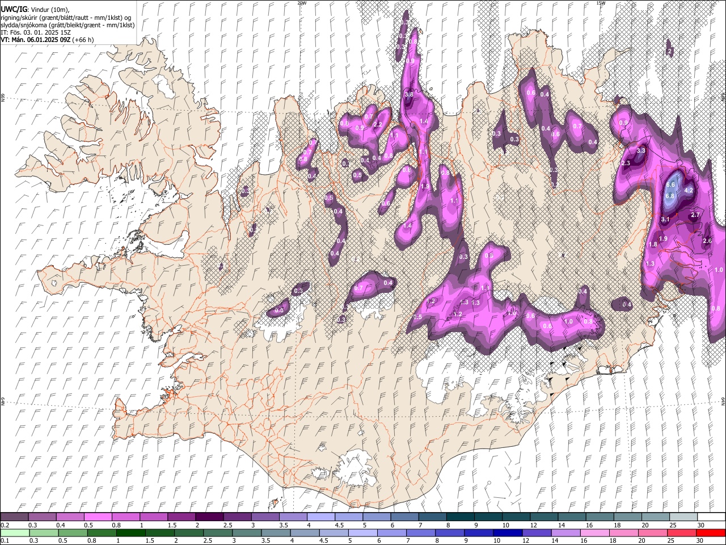
Task: Select the 2.2 snowfall value in the north
Action: [377, 125]
